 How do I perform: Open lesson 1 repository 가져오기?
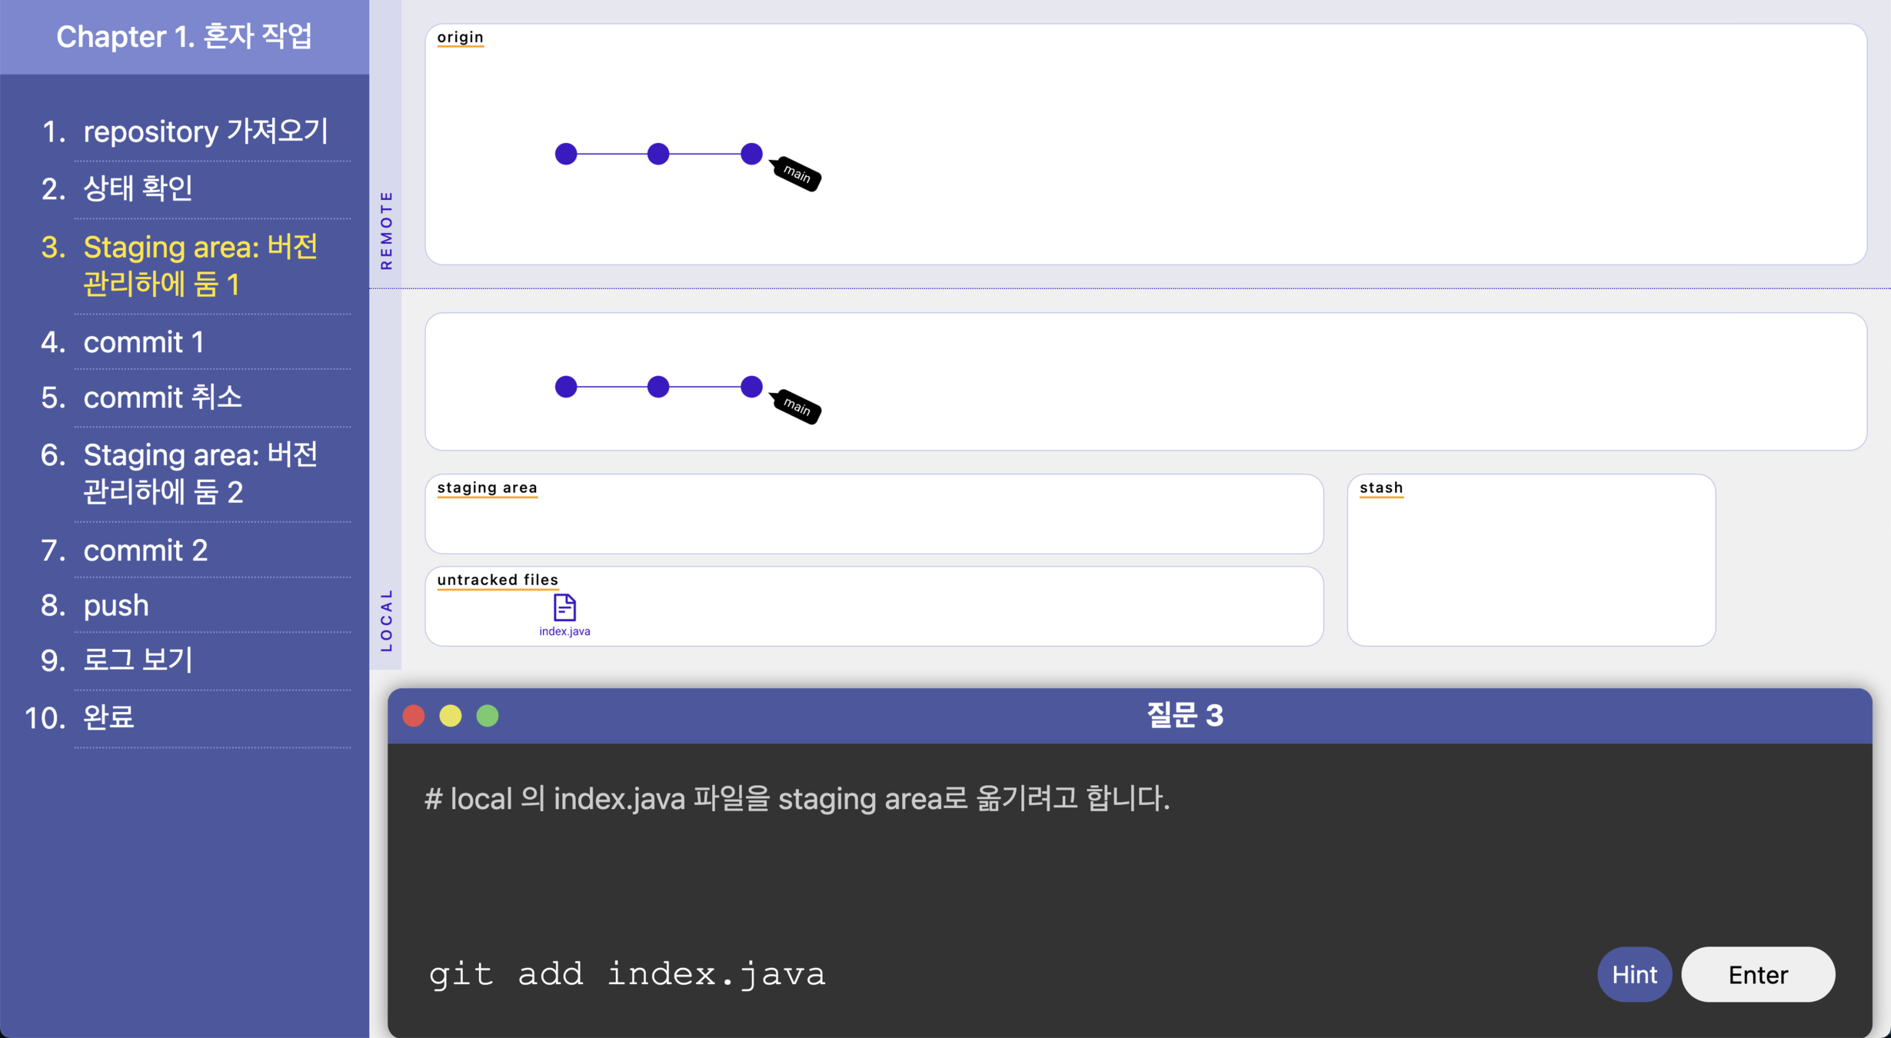205,131
